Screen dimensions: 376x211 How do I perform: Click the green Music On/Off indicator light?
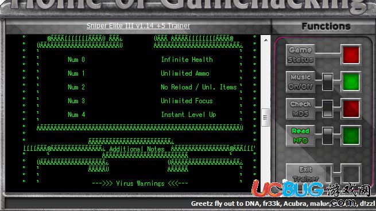pyautogui.click(x=351, y=82)
